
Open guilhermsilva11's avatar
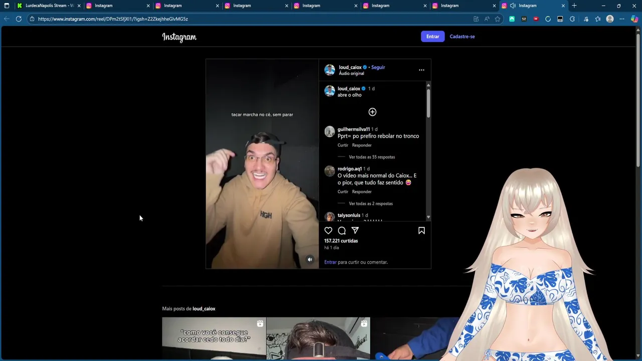pyautogui.click(x=330, y=131)
